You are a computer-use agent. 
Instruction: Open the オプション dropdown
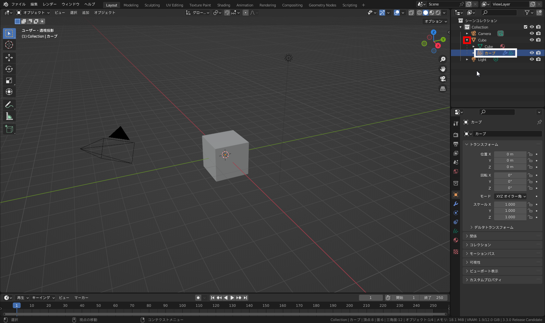(436, 21)
